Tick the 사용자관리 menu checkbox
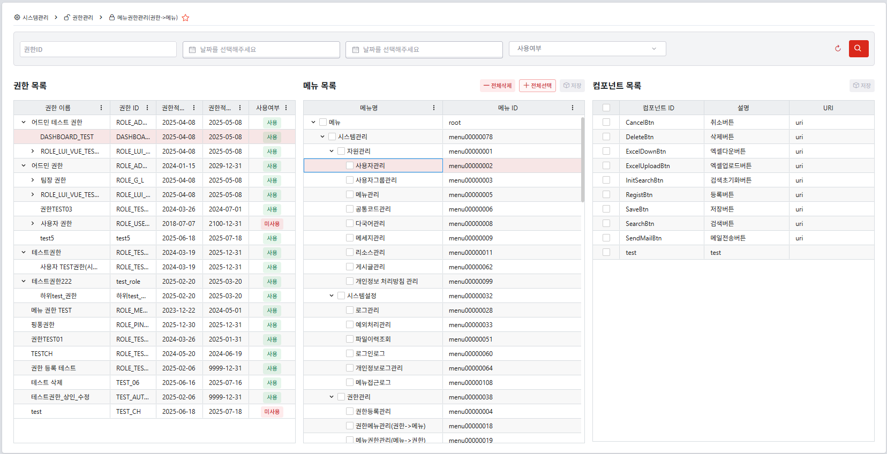The height and width of the screenshot is (454, 887). tap(350, 165)
